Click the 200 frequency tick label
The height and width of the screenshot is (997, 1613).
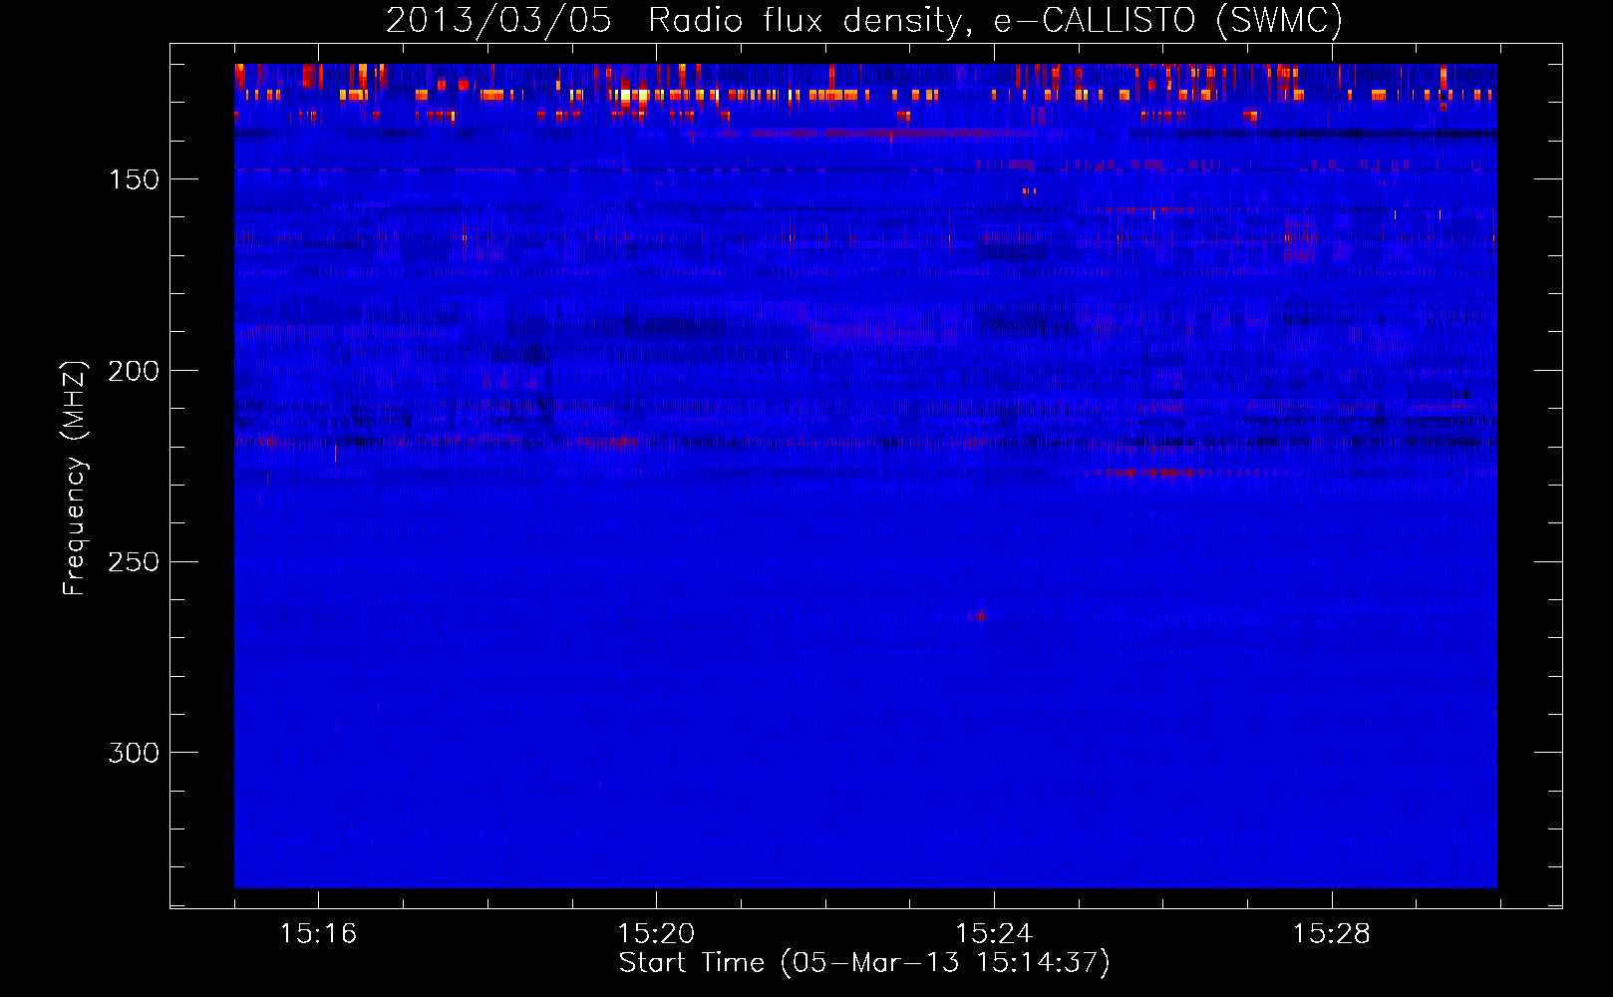(x=134, y=371)
